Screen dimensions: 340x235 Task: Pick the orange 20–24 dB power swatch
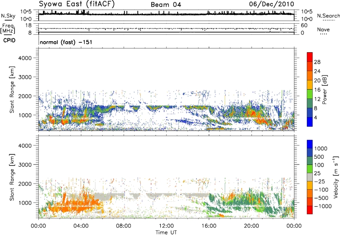pyautogui.click(x=310, y=76)
